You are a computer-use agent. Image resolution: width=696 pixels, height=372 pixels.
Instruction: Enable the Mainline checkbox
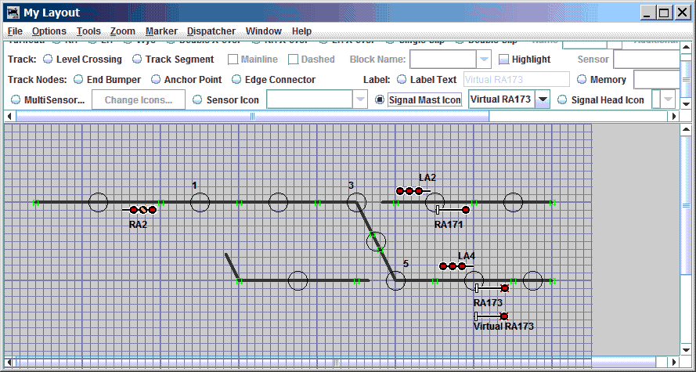tap(233, 60)
